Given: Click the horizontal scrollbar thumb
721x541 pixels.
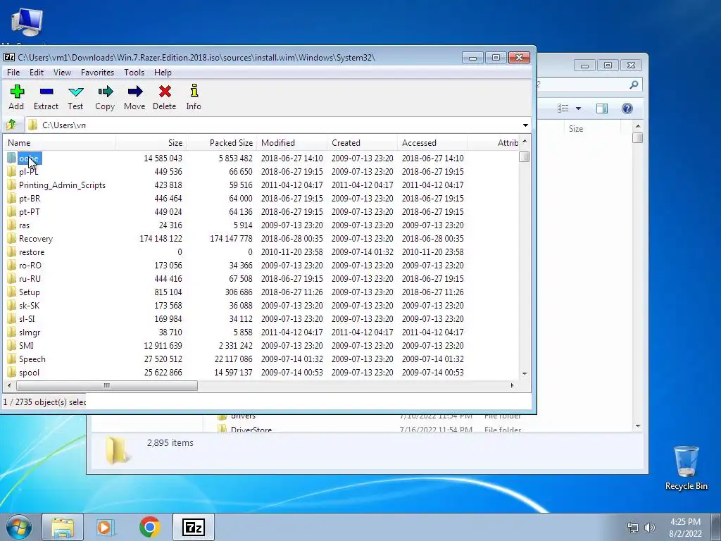Looking at the screenshot, I should [107, 385].
